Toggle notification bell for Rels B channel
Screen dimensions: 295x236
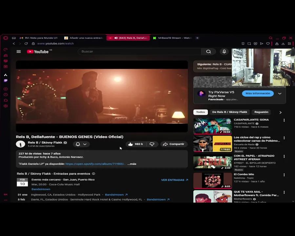pyautogui.click(x=78, y=144)
